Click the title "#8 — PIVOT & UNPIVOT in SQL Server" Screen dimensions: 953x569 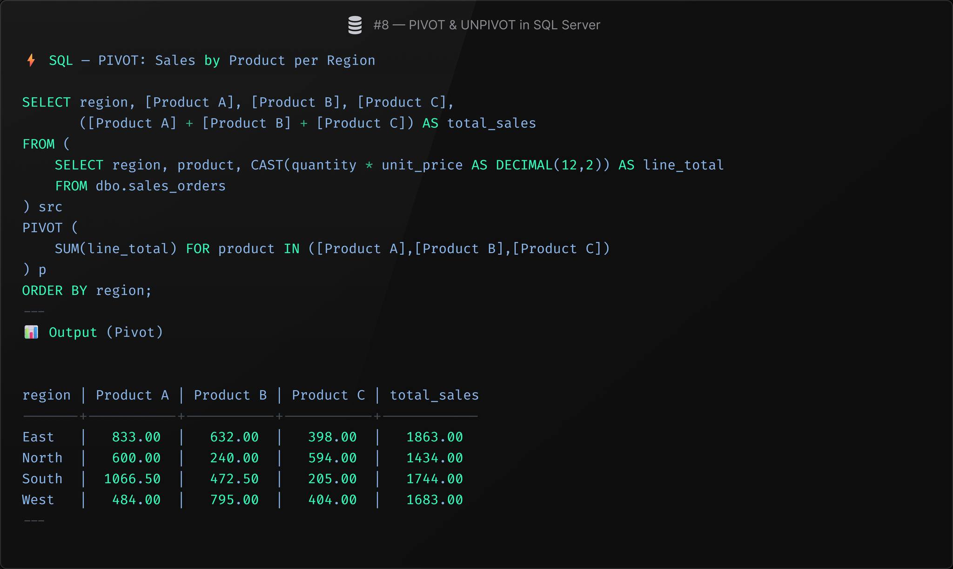[487, 25]
